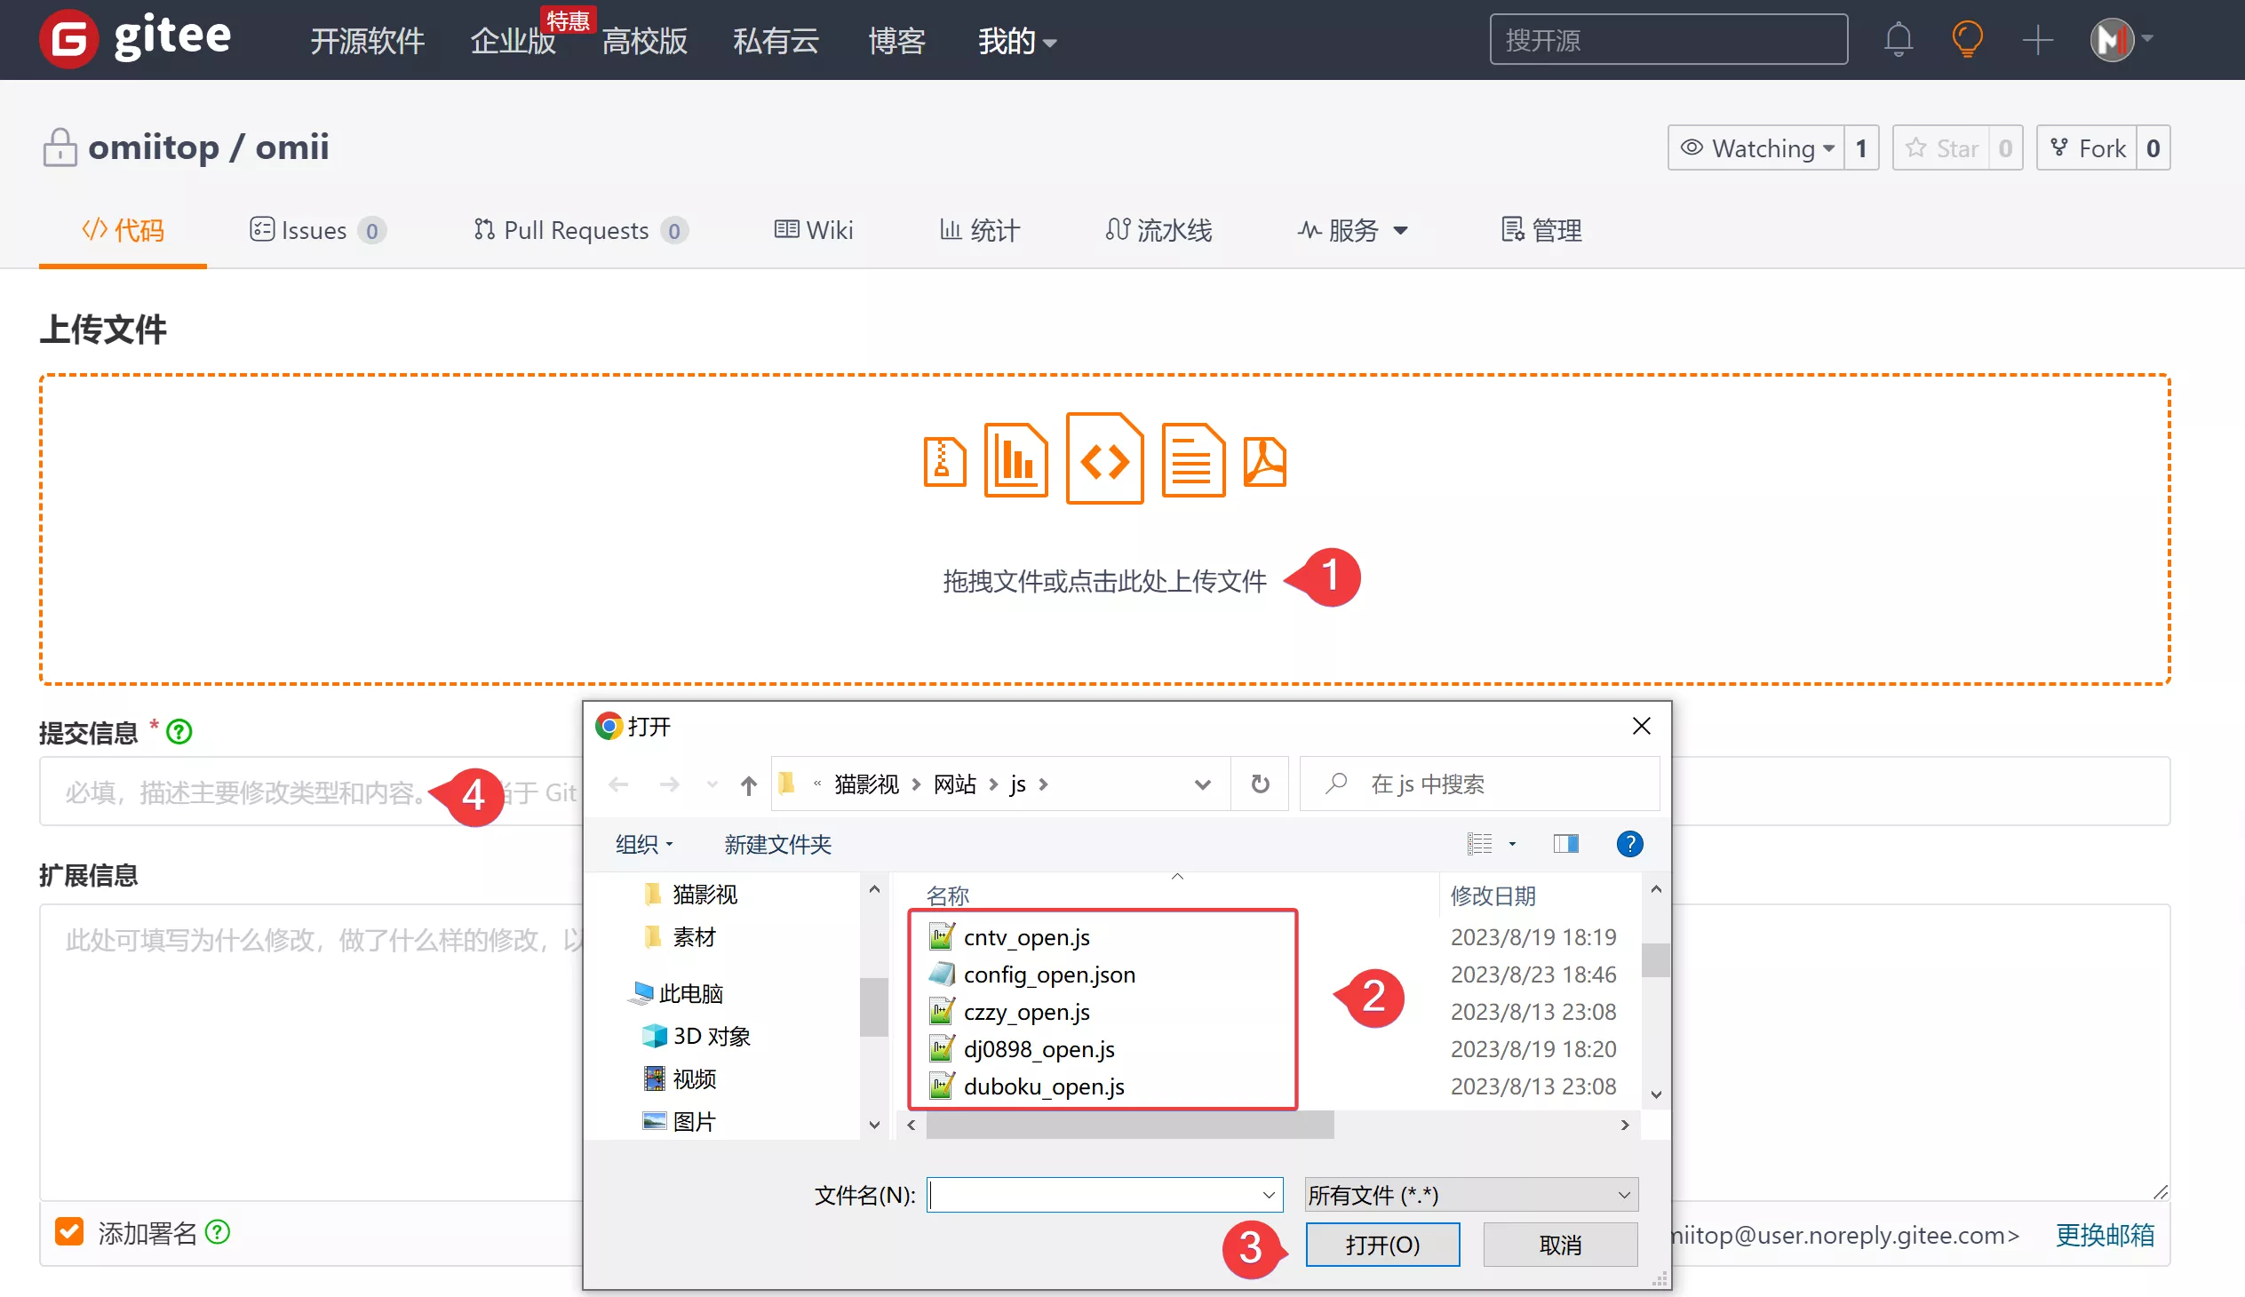
Task: Expand the 服务 dropdown
Action: tap(1354, 231)
